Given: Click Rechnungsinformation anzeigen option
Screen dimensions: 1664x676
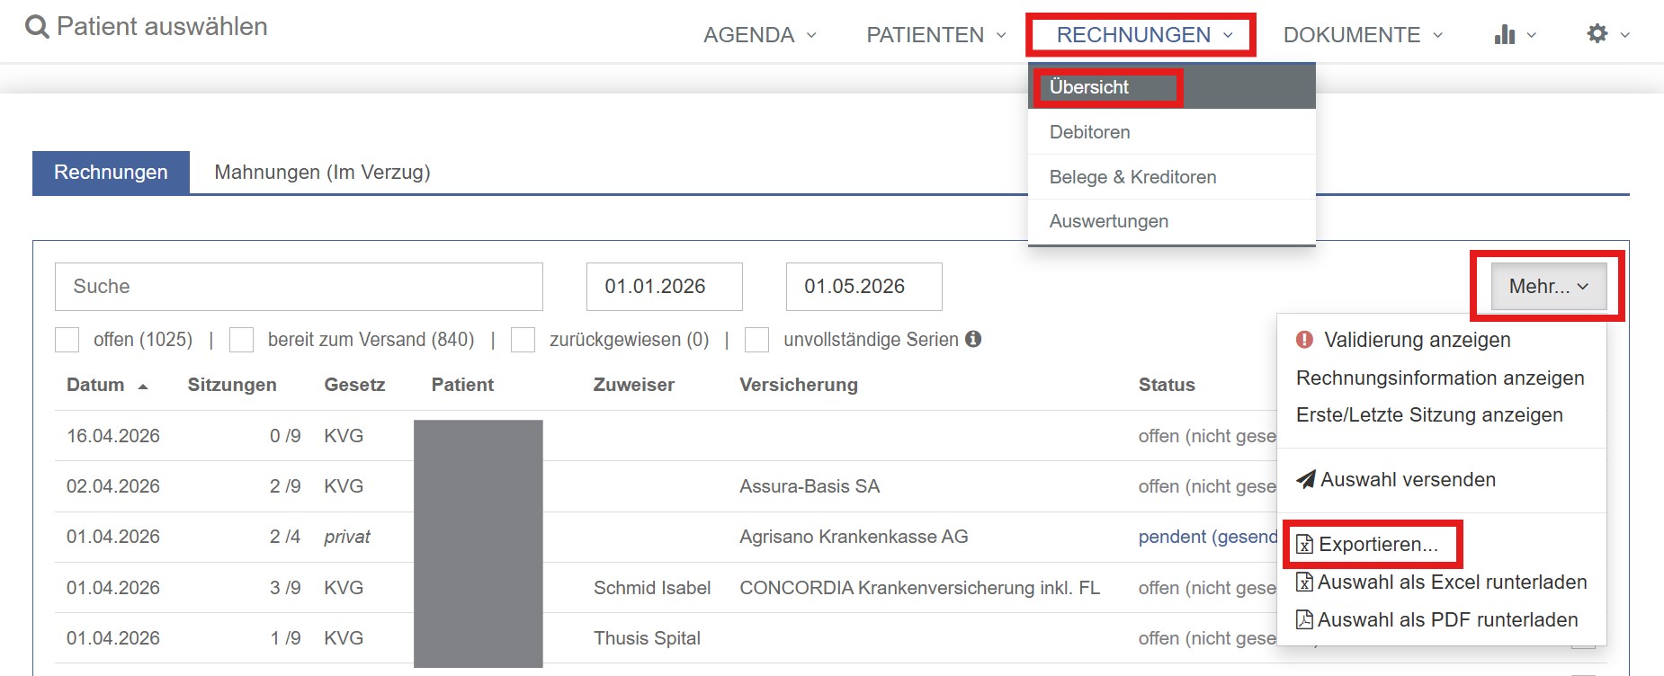Looking at the screenshot, I should pyautogui.click(x=1439, y=378).
